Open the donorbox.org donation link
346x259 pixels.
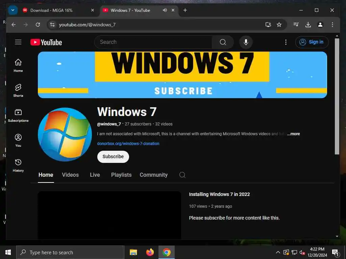point(128,144)
